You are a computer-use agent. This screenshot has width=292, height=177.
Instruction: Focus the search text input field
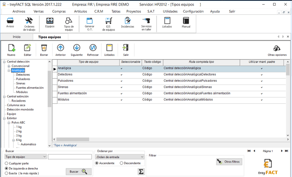pos(70,157)
